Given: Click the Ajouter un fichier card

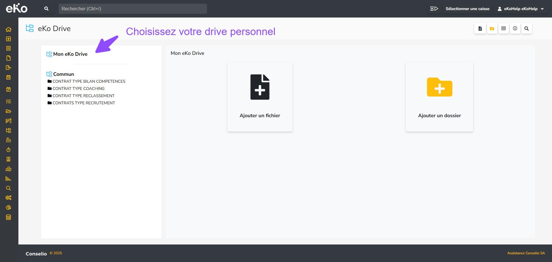Looking at the screenshot, I should (260, 97).
